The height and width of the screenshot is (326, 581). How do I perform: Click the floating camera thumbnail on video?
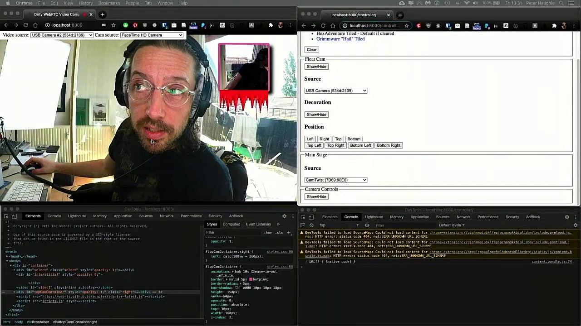[x=244, y=68]
